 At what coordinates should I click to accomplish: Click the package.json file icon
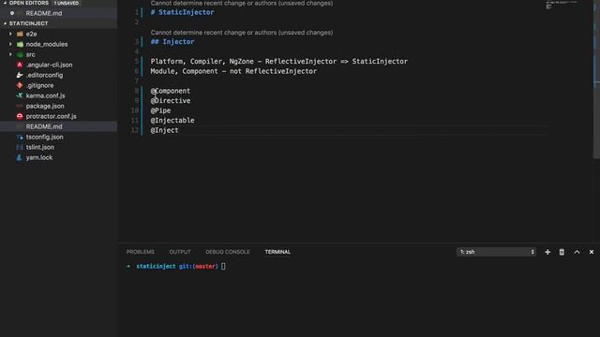[20, 106]
